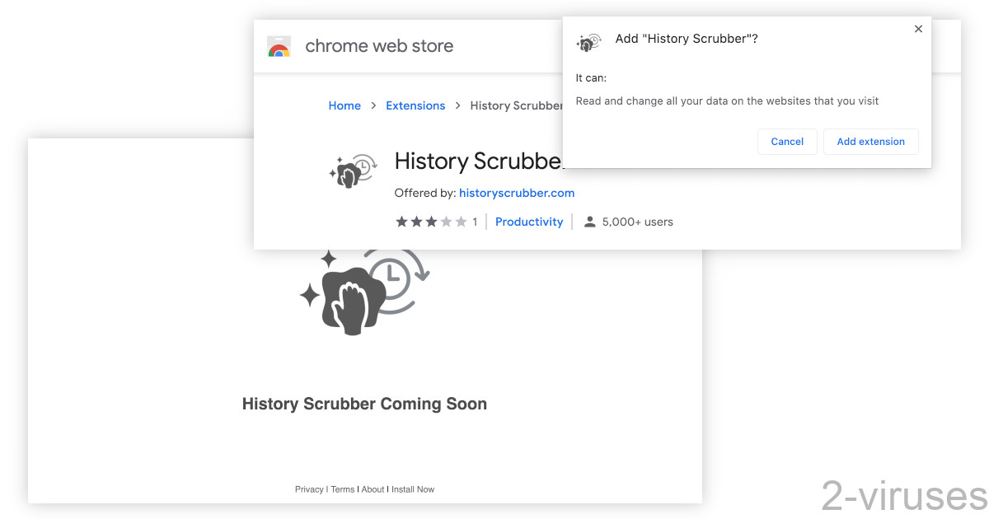Image resolution: width=989 pixels, height=519 pixels.
Task: Click the extension icon inside the Add dialog
Action: click(588, 42)
